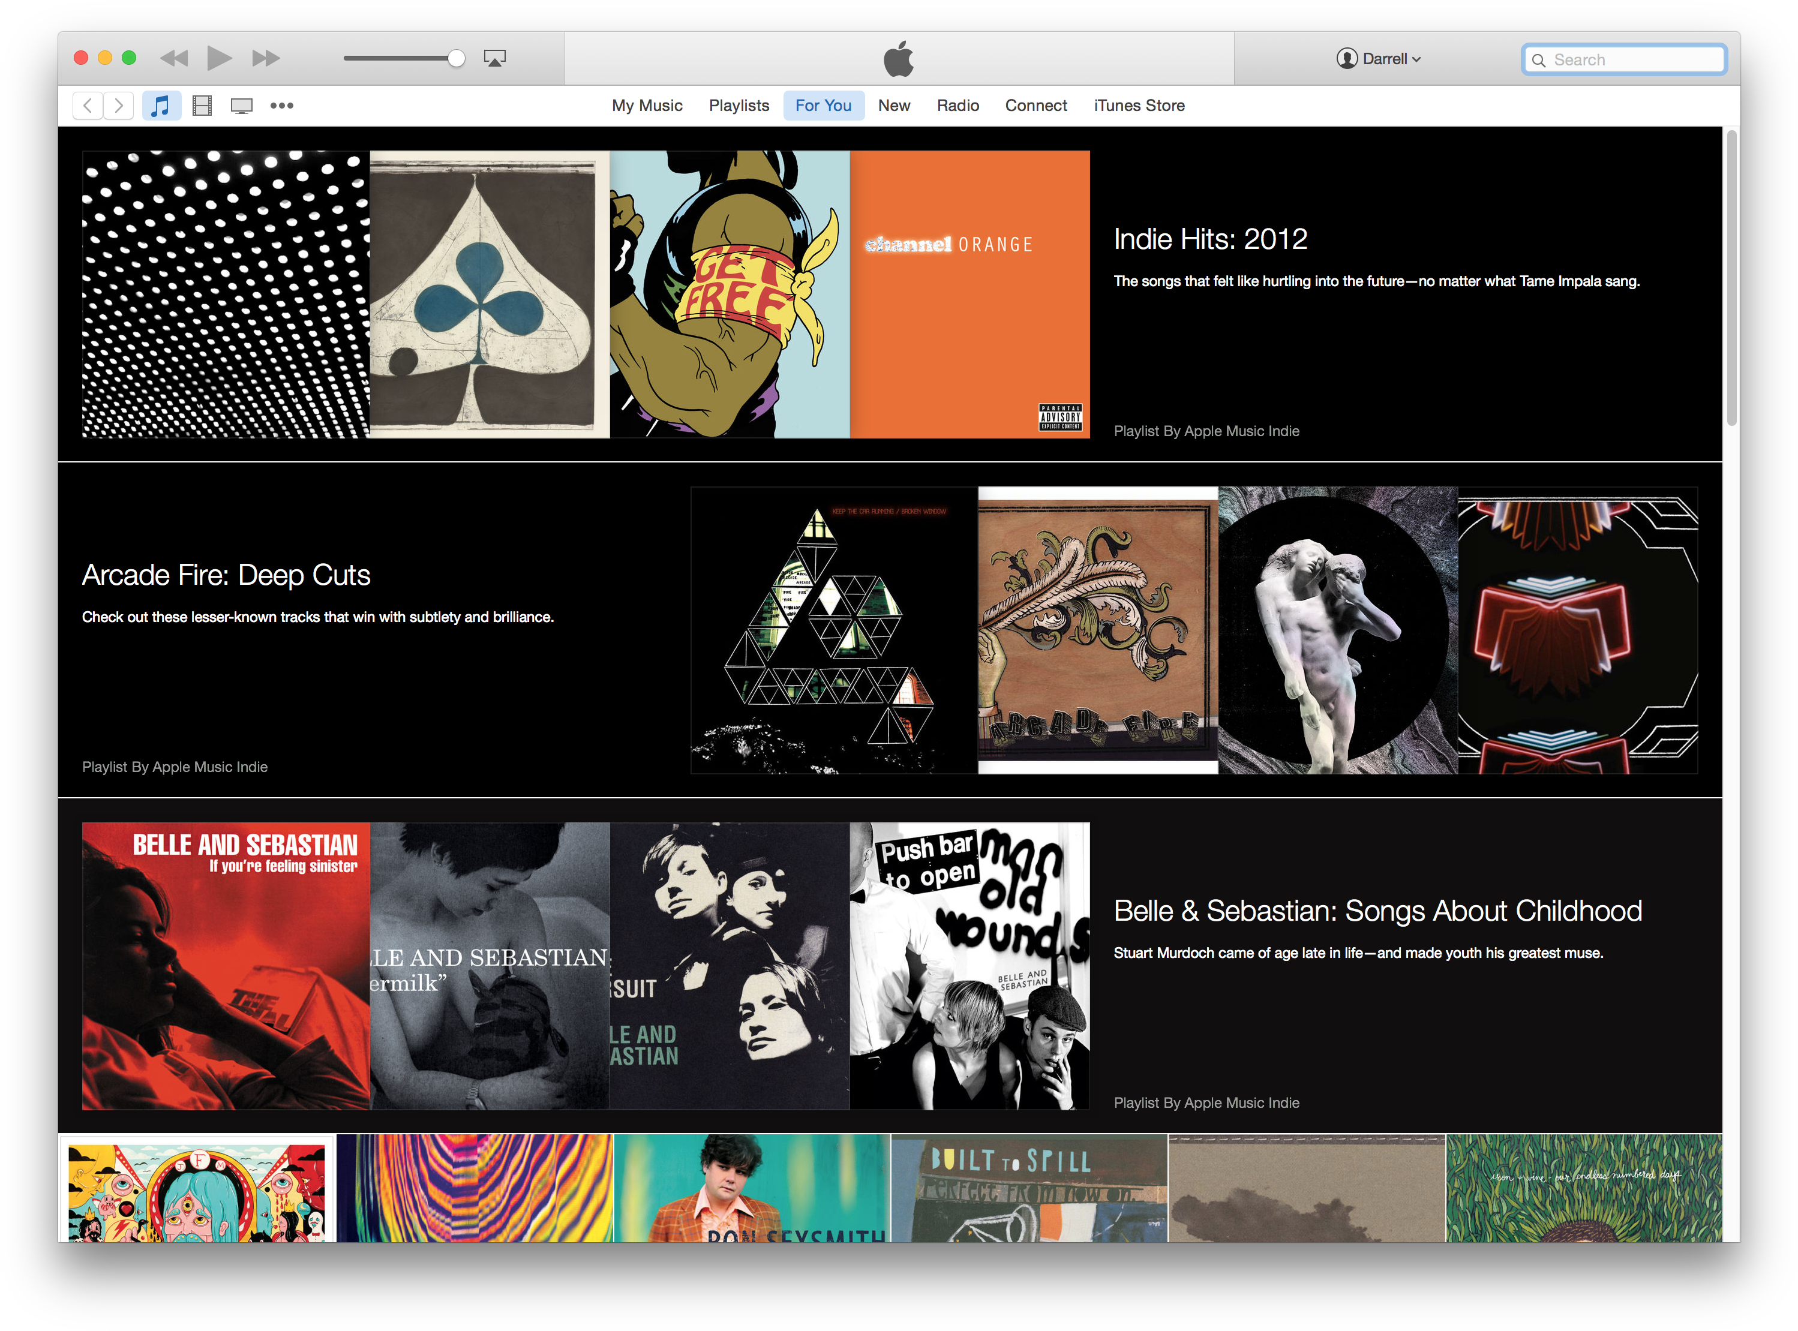
Task: Open the channel ORANGE album cover
Action: (969, 295)
